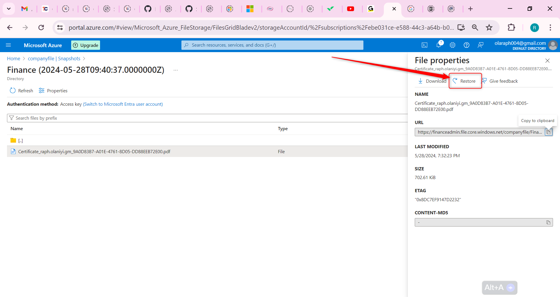Focus the Azure search resources box

pos(272,45)
